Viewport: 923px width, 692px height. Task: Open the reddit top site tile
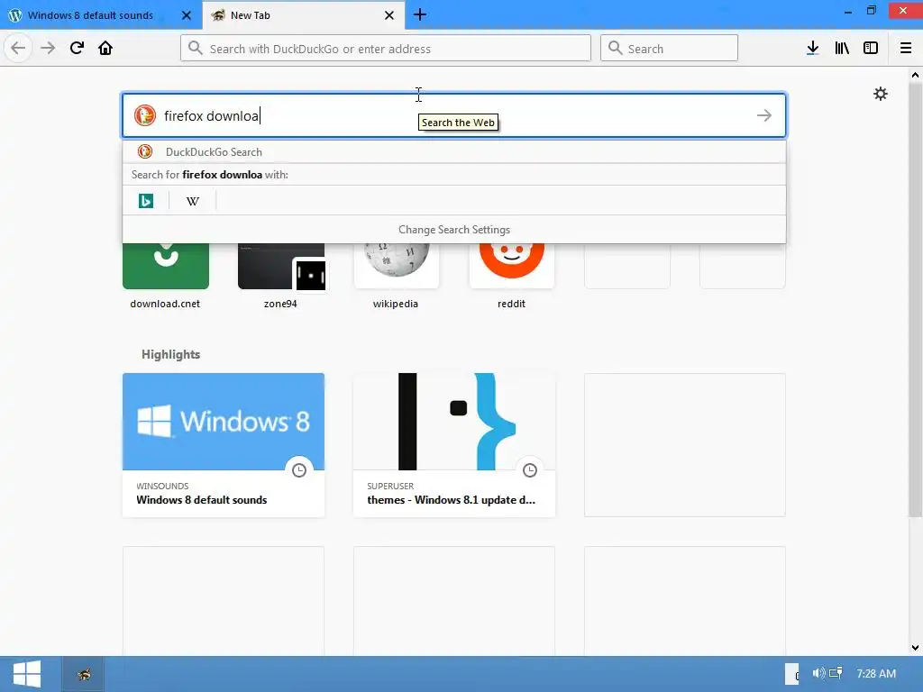pos(512,266)
